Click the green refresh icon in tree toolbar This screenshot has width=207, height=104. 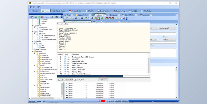(x=36, y=17)
